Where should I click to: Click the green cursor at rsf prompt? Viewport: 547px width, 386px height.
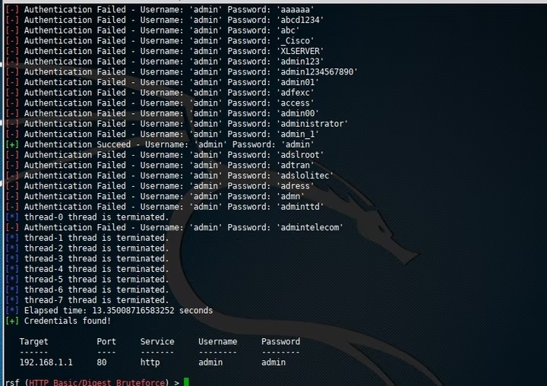[x=186, y=382]
